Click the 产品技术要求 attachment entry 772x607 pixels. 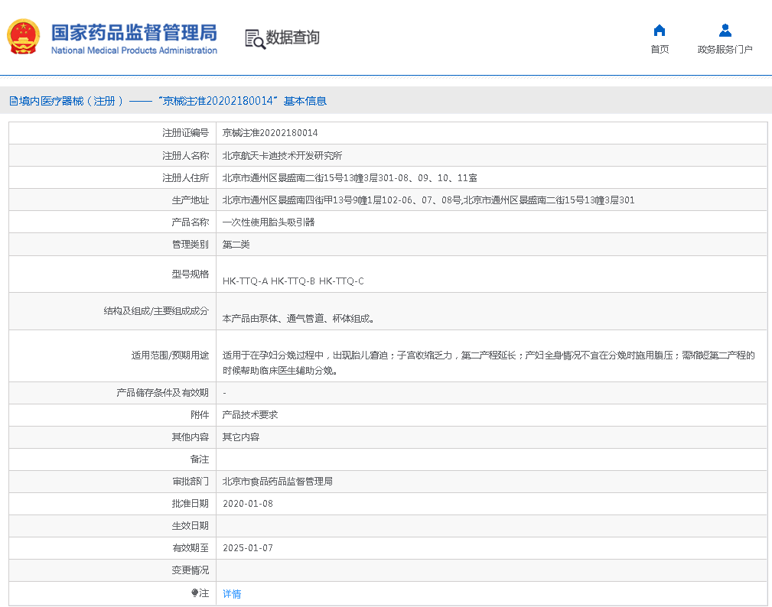click(x=249, y=415)
